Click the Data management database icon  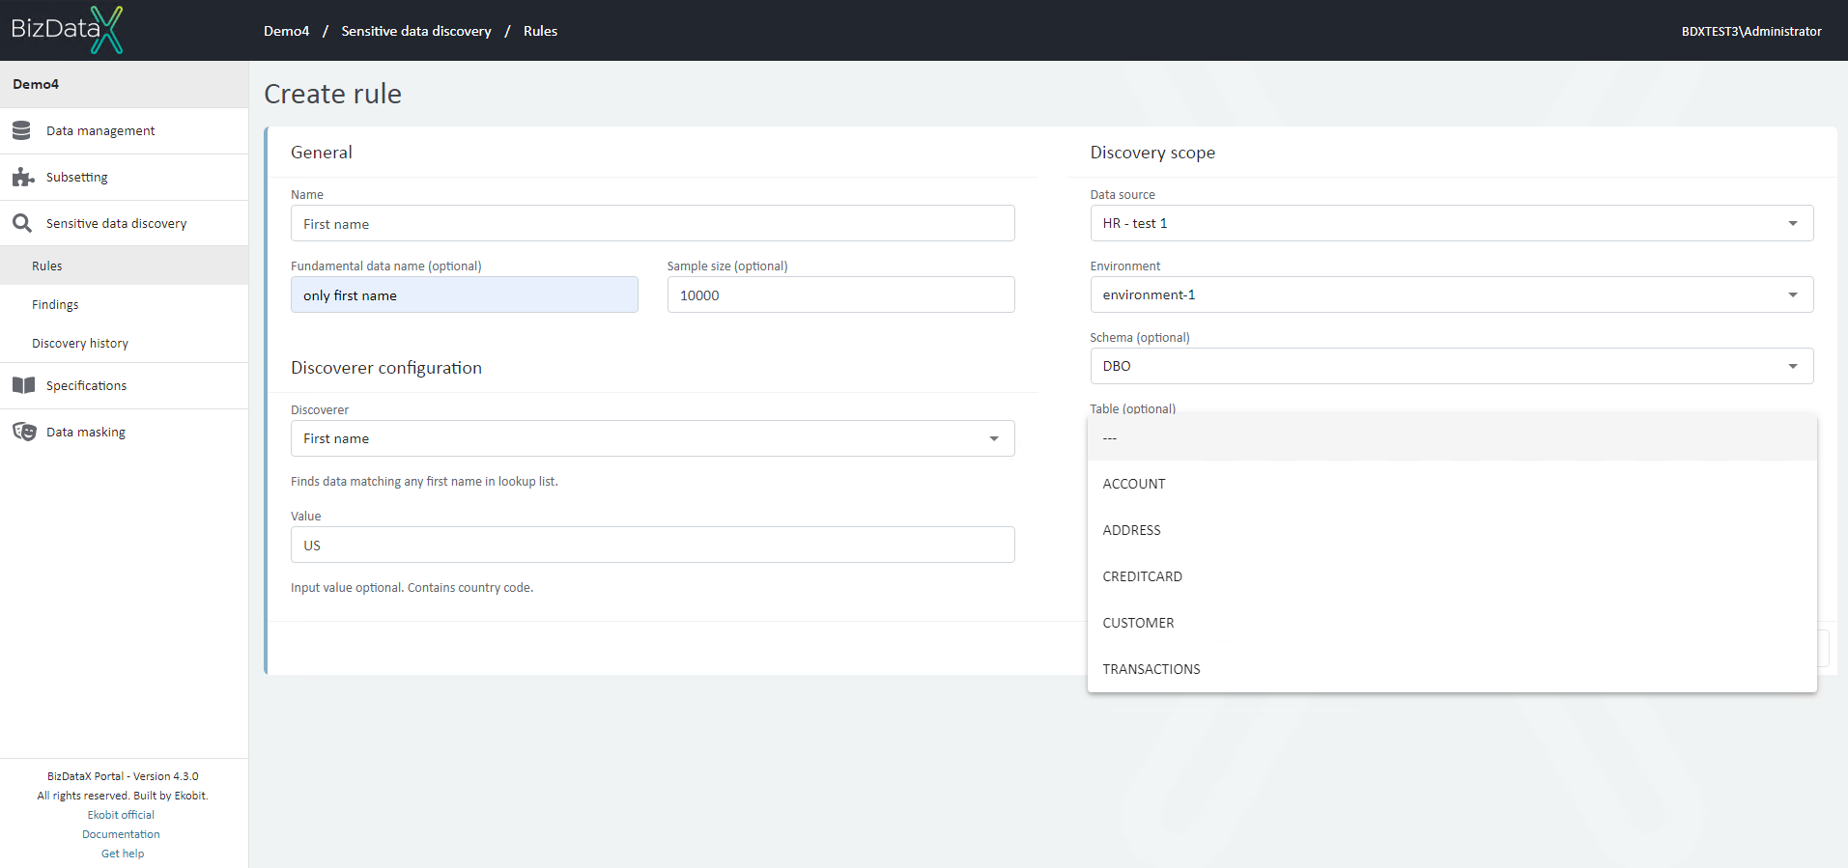tap(22, 130)
